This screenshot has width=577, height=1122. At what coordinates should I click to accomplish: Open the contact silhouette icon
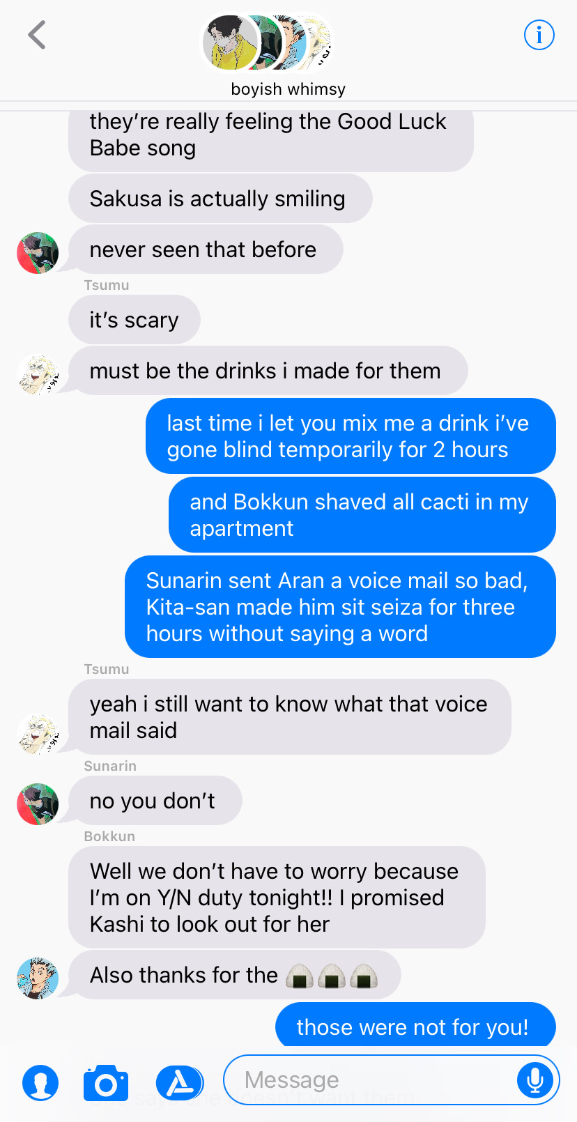click(40, 1082)
